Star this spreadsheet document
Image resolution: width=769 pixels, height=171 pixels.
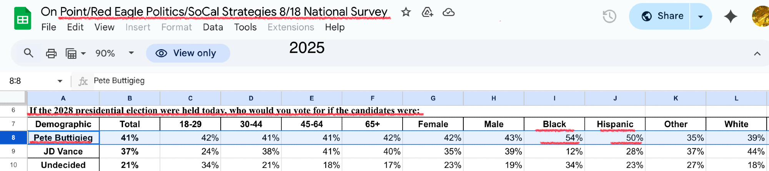pos(406,12)
